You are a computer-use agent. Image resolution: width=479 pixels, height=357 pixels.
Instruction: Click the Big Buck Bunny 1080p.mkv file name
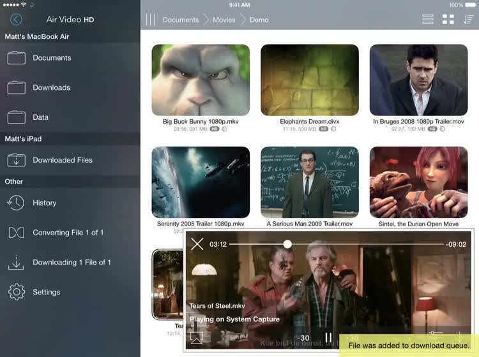point(201,121)
